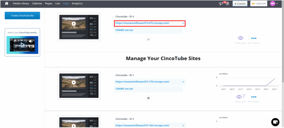Open the chat support bubble icon
Image resolution: width=284 pixels, height=128 pixels.
(275, 121)
